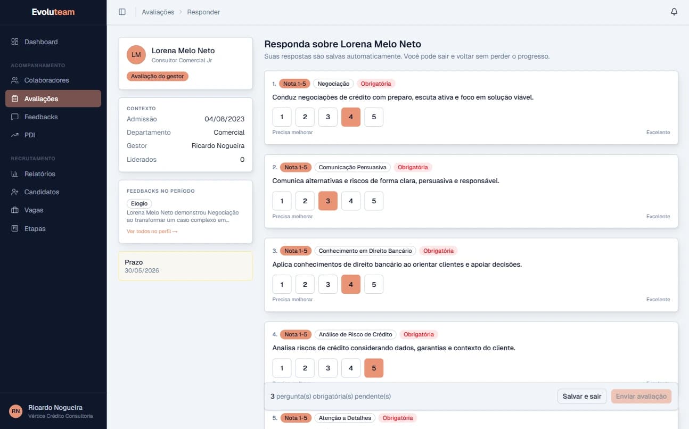Open the Etapas menu item
This screenshot has width=689, height=429.
pyautogui.click(x=53, y=228)
